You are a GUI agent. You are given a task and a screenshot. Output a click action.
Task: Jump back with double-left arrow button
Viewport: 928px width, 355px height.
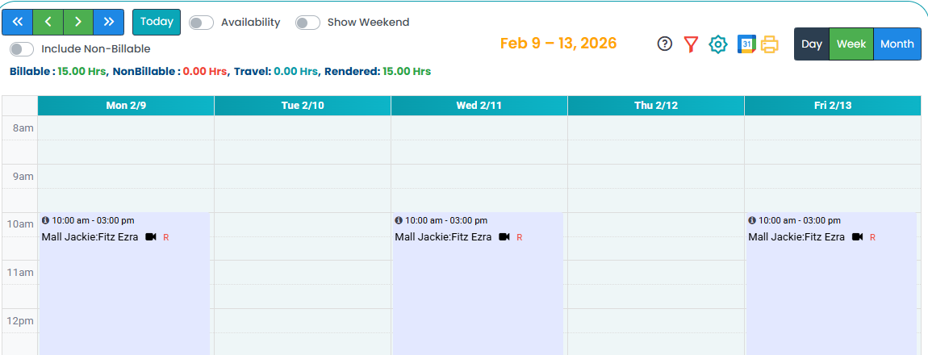(x=17, y=22)
